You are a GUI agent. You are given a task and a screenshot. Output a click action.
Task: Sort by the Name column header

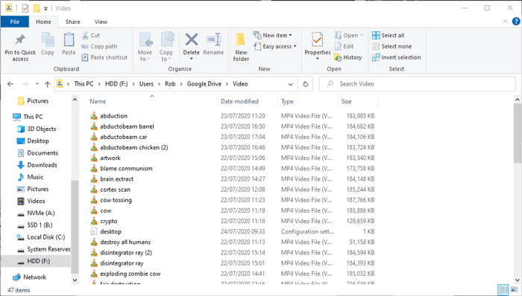point(98,102)
